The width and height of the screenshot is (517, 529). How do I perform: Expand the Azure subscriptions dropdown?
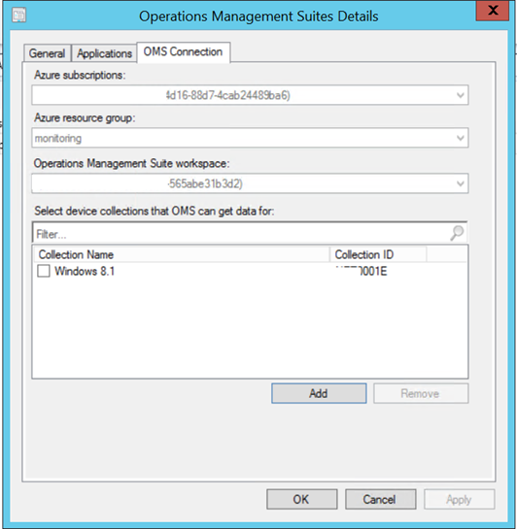point(460,95)
